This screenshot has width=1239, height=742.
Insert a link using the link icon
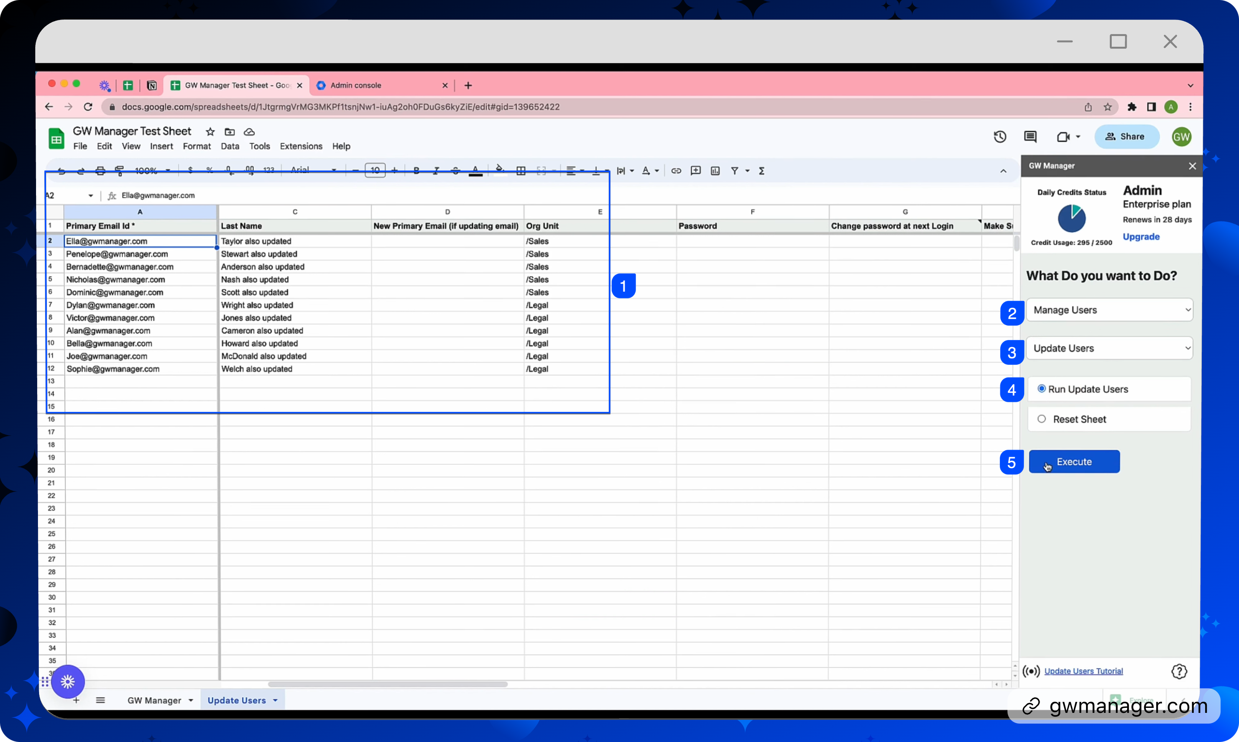(676, 171)
